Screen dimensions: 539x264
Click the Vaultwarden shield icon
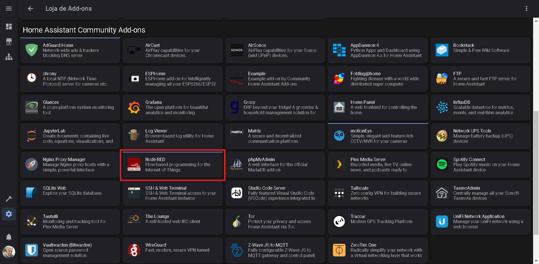31,250
